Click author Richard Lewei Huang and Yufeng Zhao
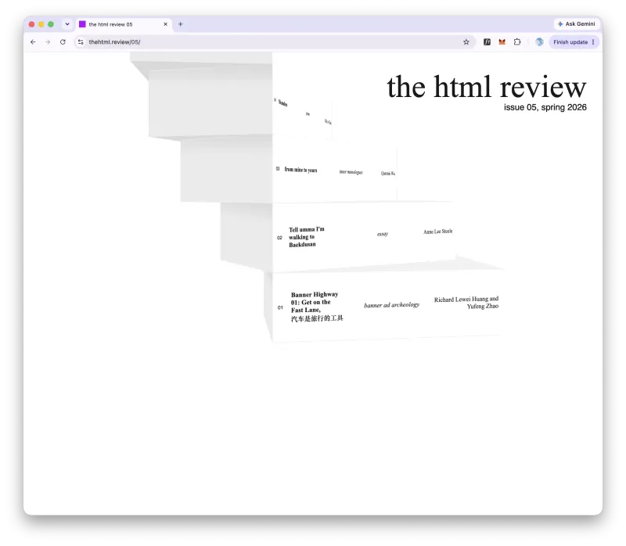This screenshot has height=546, width=626. [x=466, y=303]
